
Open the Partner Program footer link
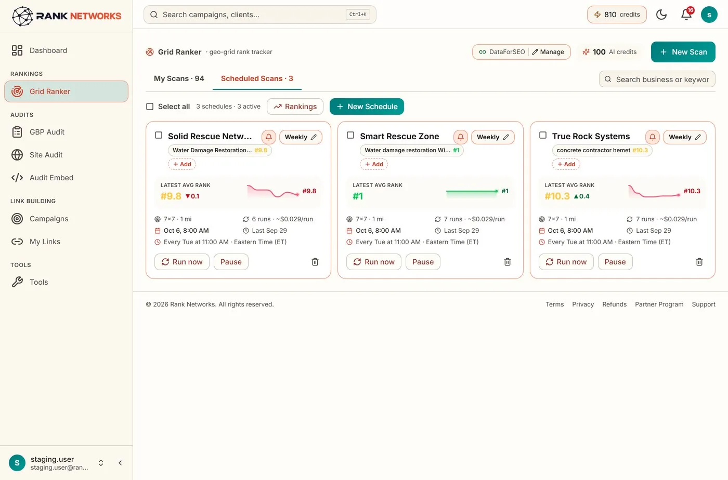(659, 304)
